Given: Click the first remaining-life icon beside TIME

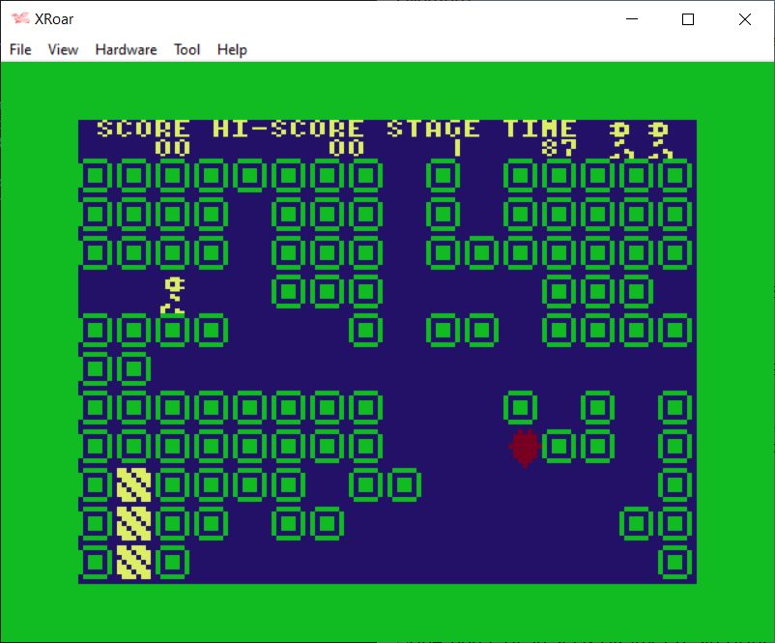Looking at the screenshot, I should click(x=620, y=139).
